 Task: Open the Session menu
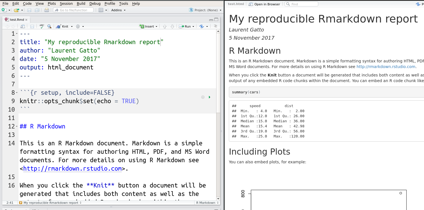(x=66, y=3)
